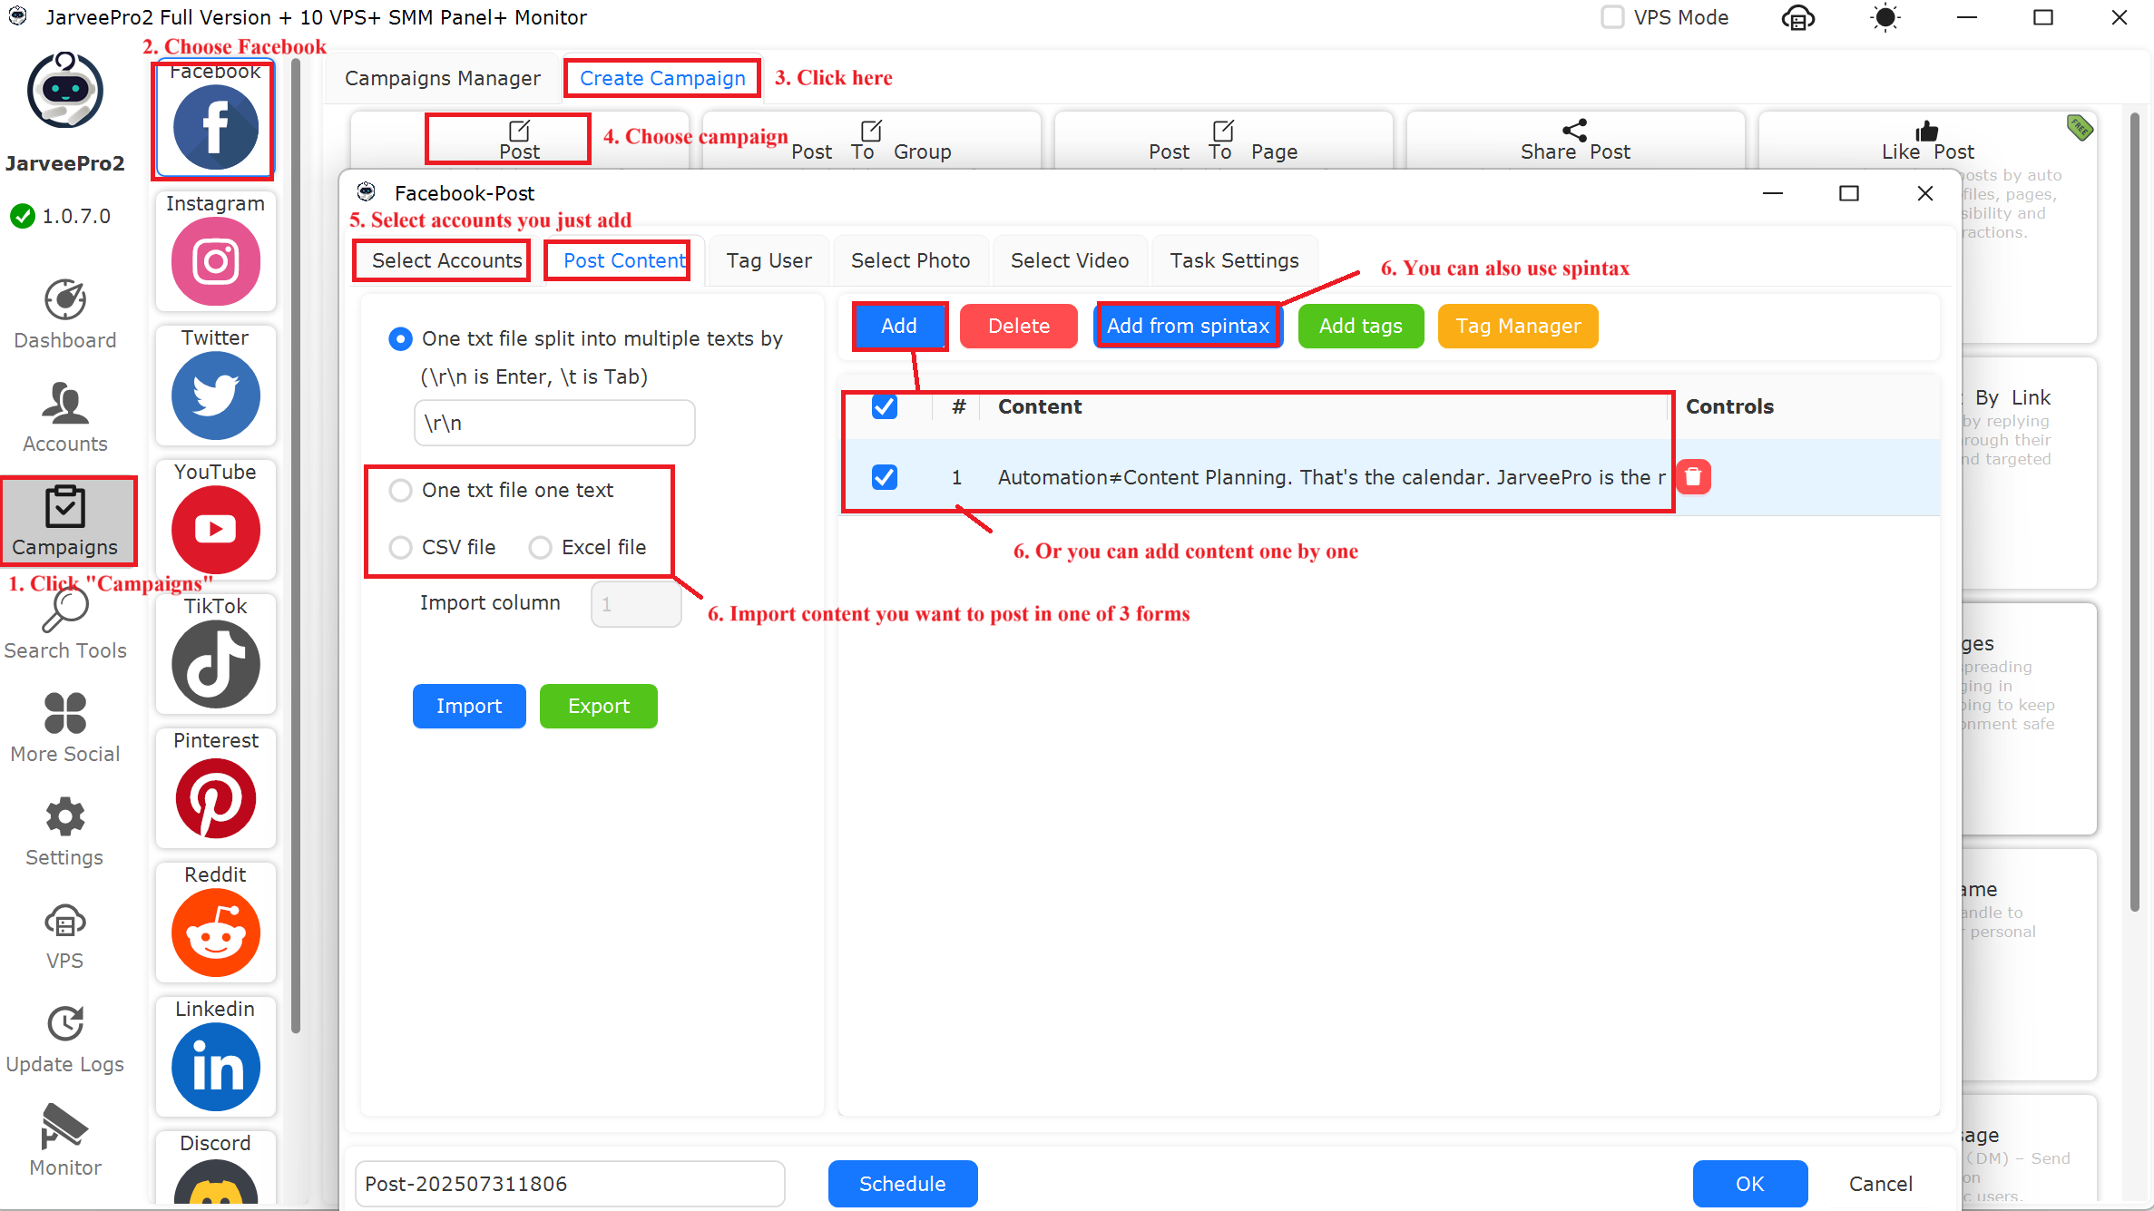
Task: Click the JarveePro2 robot logo
Action: tap(65, 90)
